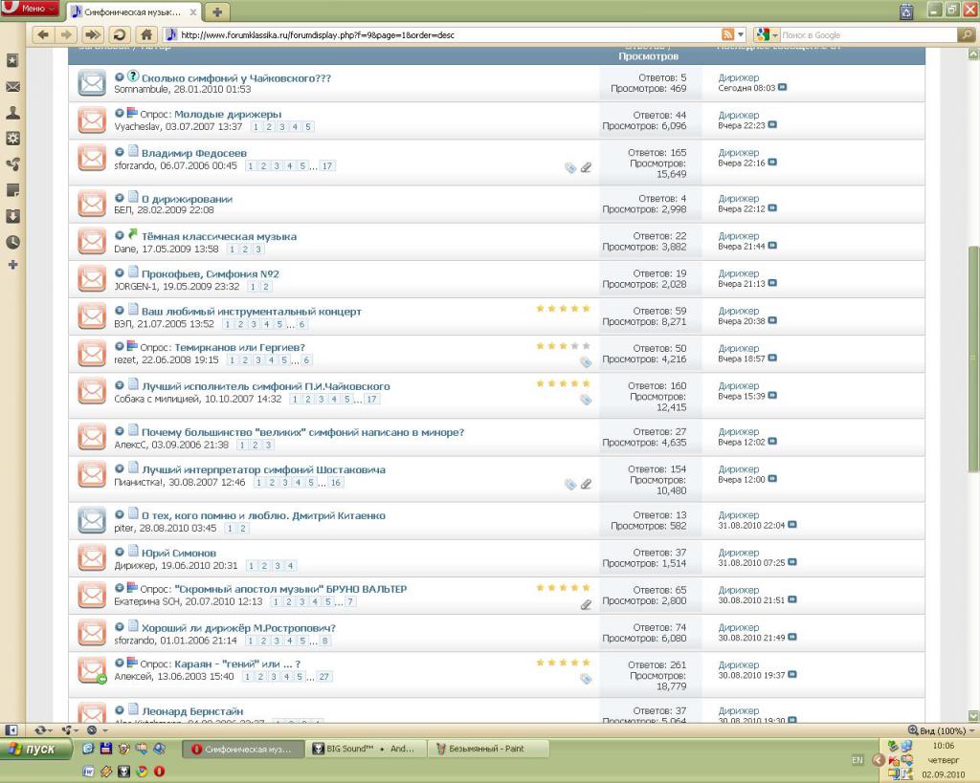Open the Вид (100%) zoom dropdown
The image size is (980, 783).
942,729
